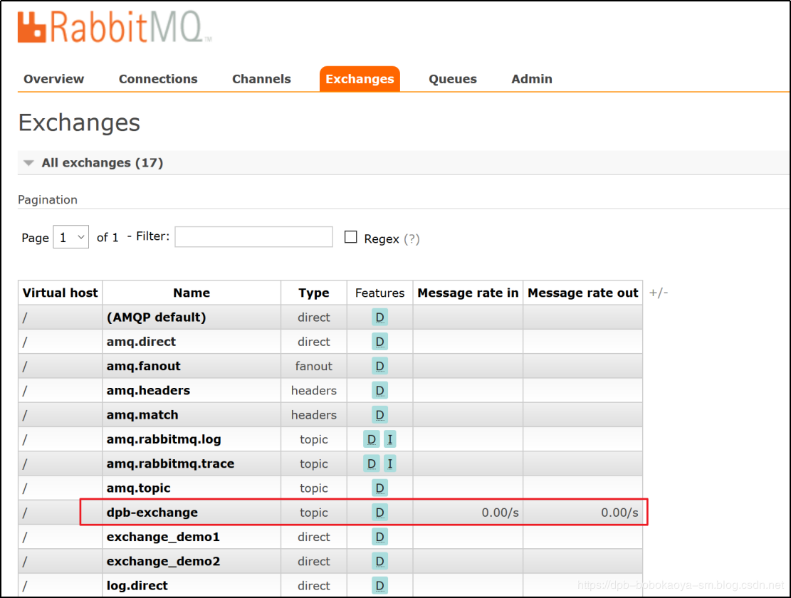The width and height of the screenshot is (791, 598).
Task: Click the RabbitMQ logo
Action: pyautogui.click(x=115, y=27)
